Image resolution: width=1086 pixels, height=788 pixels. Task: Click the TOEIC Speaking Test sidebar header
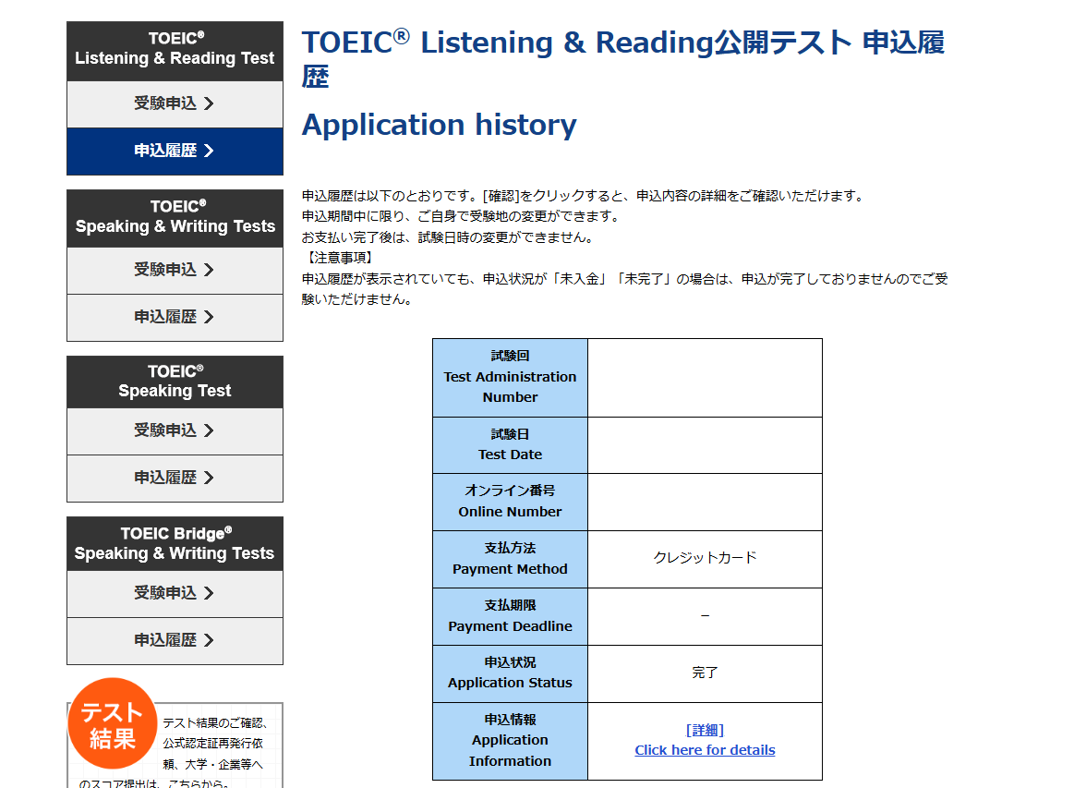175,382
